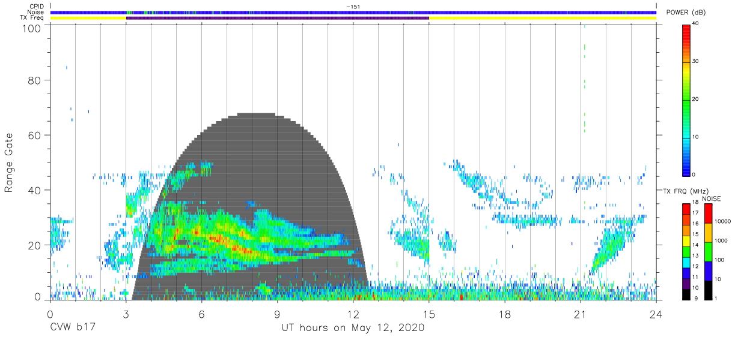
Task: Click the power scale value '40'
Action: (695, 23)
